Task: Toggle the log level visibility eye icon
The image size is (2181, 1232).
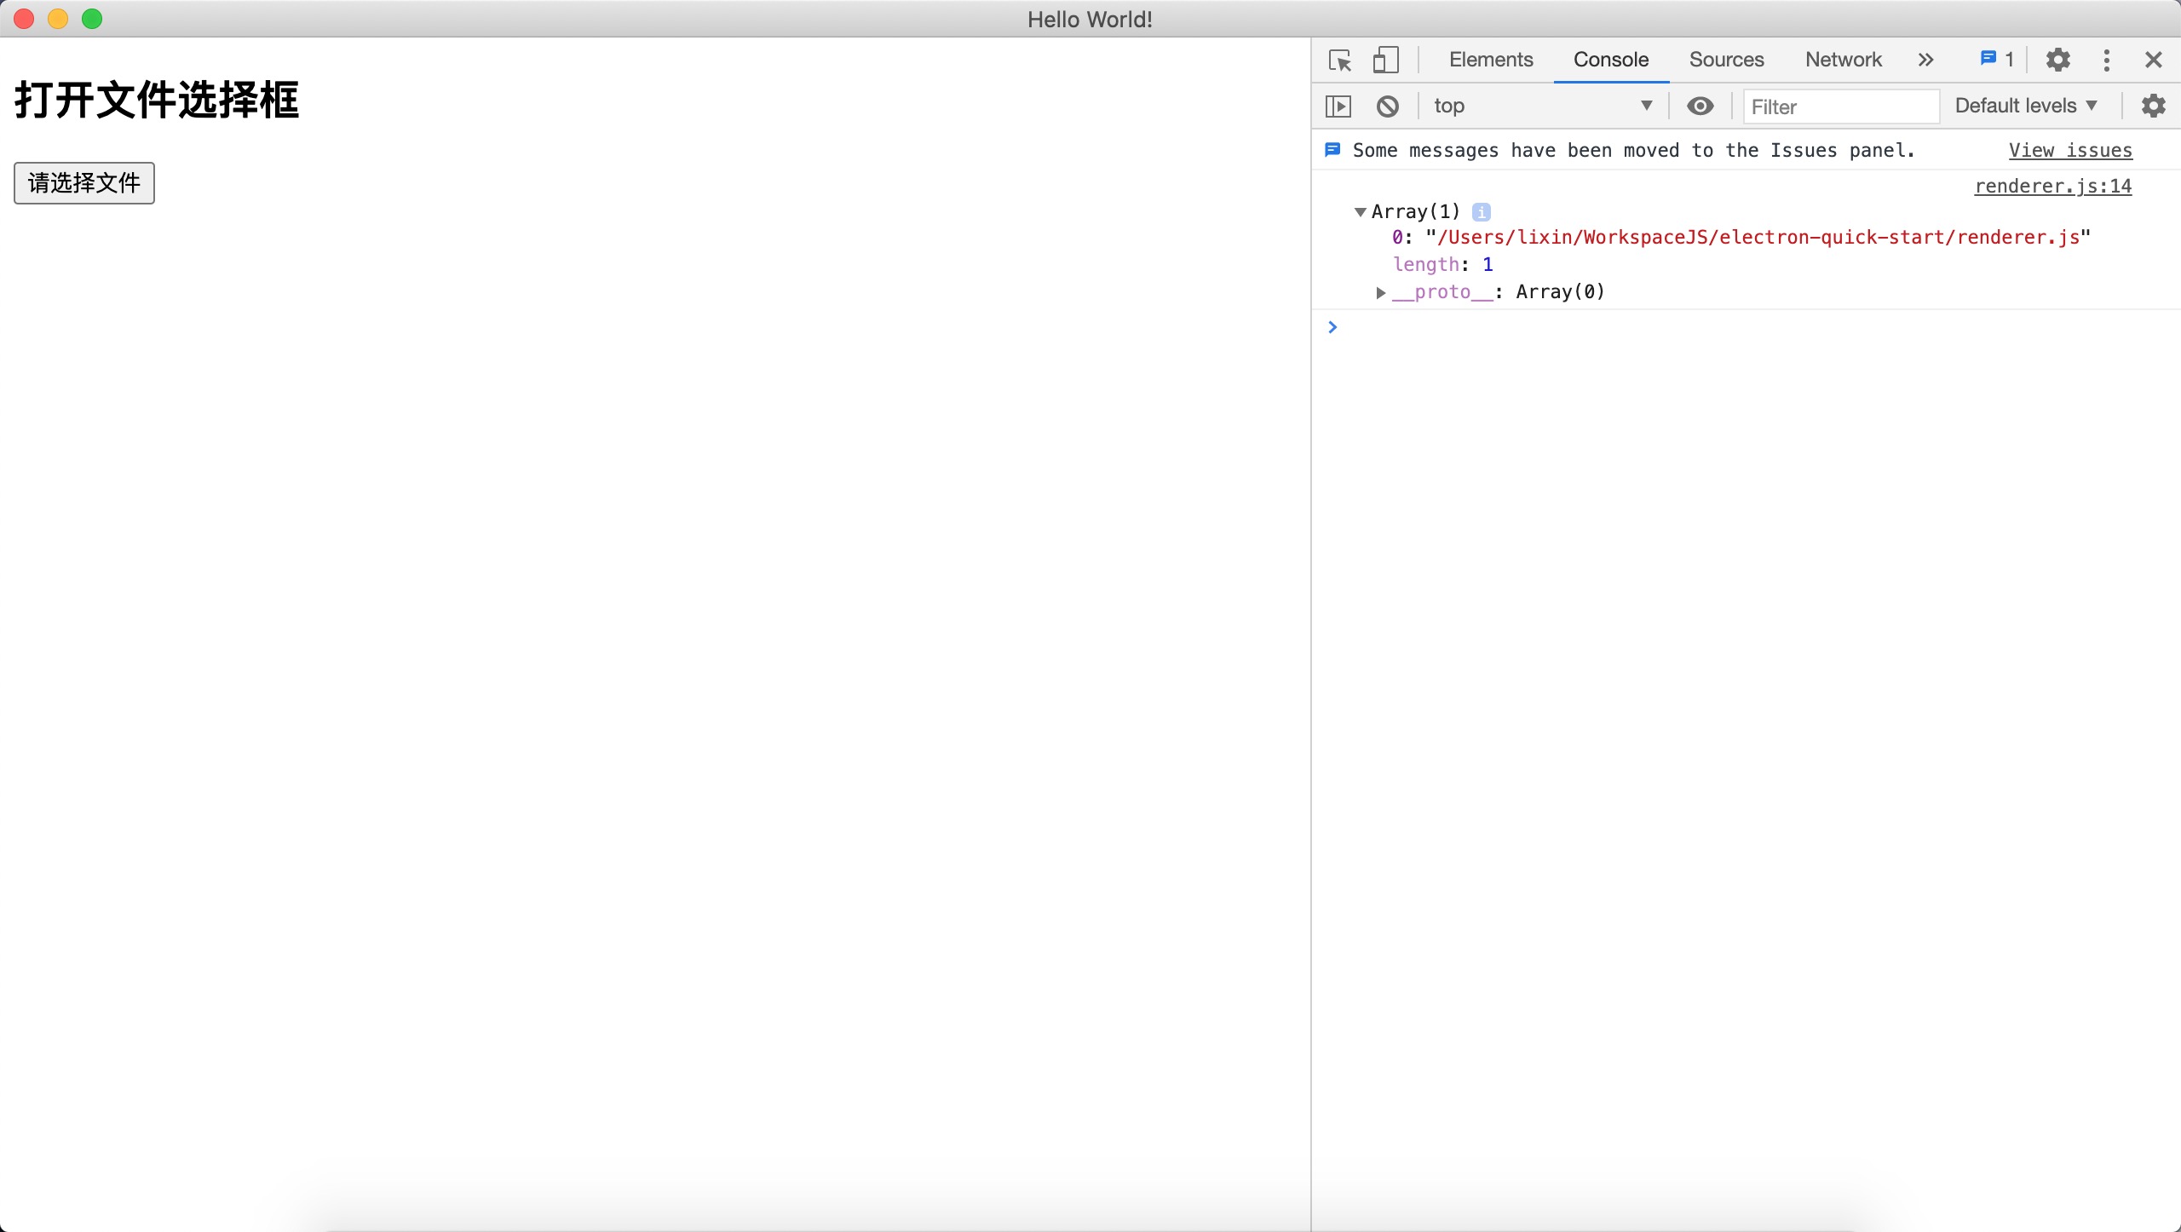Action: pyautogui.click(x=1700, y=107)
